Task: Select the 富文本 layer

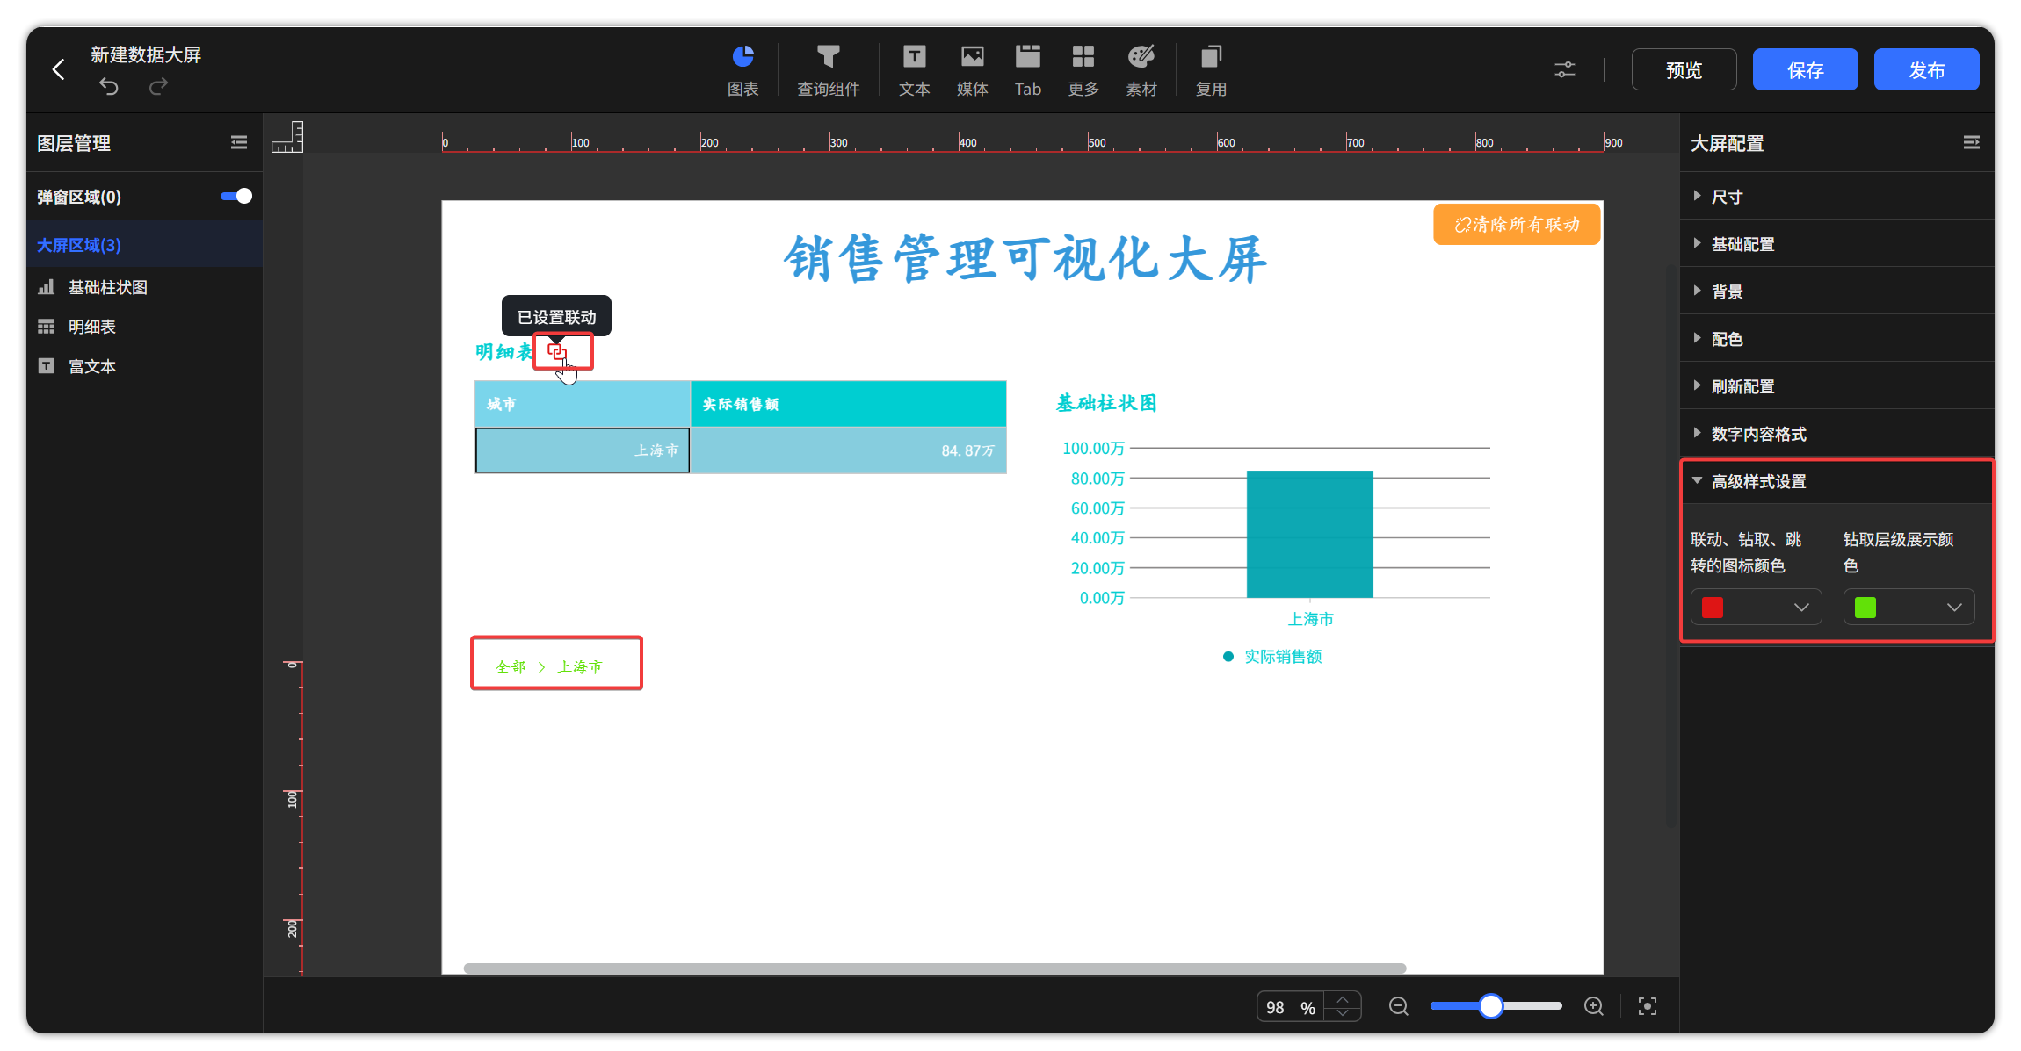Action: pos(145,366)
